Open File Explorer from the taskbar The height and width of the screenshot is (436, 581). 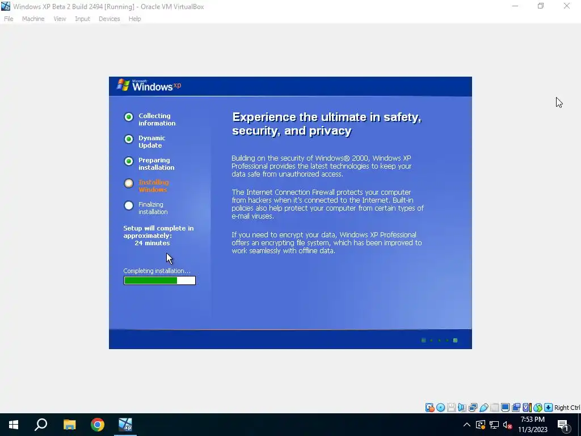tap(69, 425)
